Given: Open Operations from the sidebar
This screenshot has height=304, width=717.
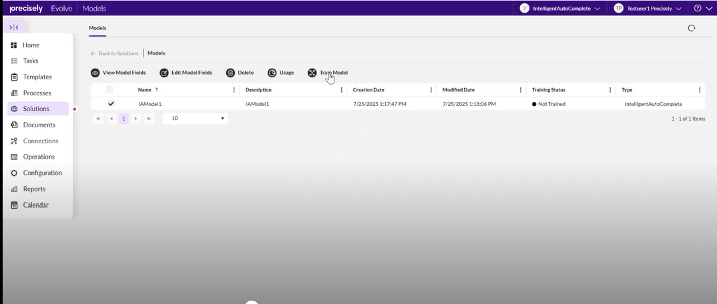Looking at the screenshot, I should (x=39, y=157).
